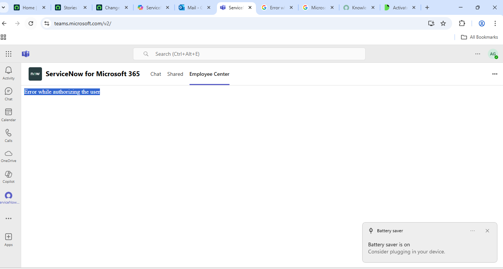View site information icon in address bar
This screenshot has width=503, height=269.
pos(46,23)
